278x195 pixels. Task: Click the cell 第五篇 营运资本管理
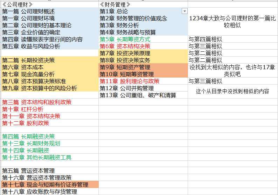(x=50, y=171)
